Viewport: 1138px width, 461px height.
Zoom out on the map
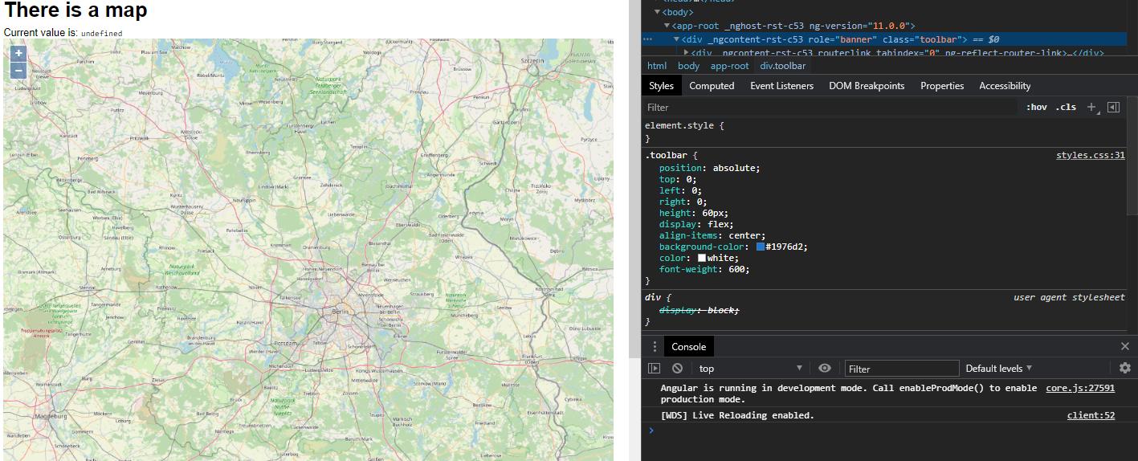(x=18, y=70)
